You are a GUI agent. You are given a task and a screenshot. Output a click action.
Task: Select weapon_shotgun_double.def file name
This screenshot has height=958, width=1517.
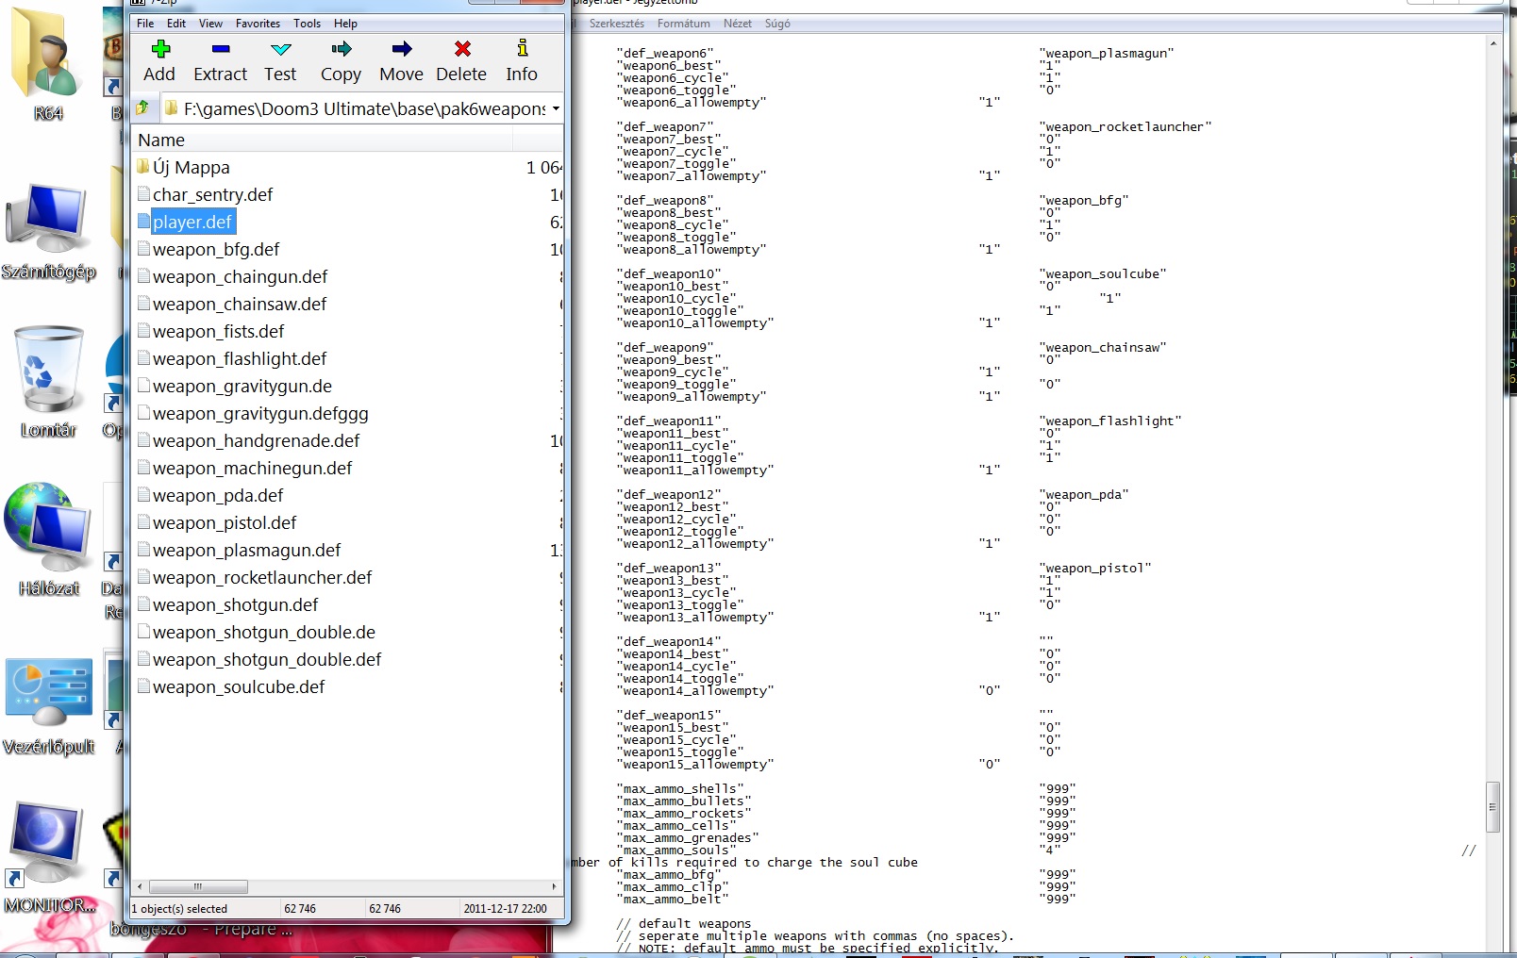267,659
